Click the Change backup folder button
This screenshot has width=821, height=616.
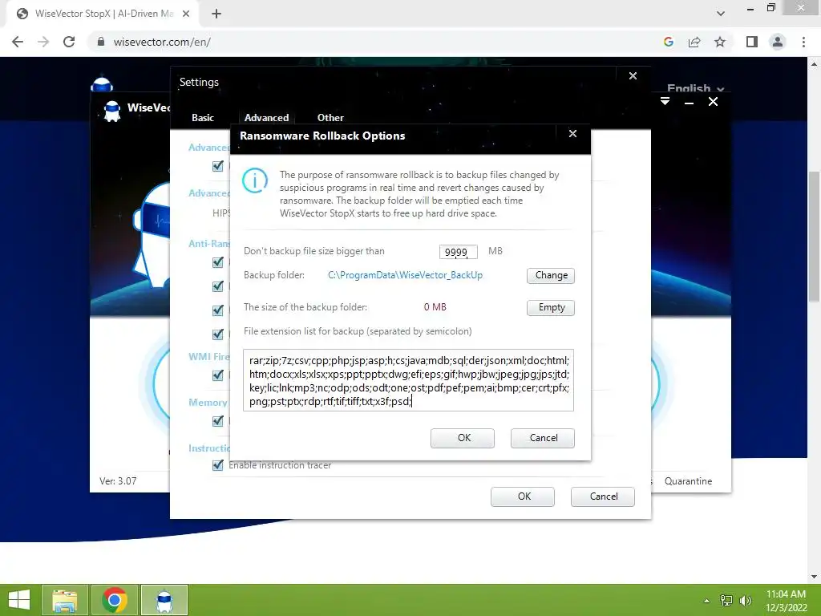(x=551, y=276)
